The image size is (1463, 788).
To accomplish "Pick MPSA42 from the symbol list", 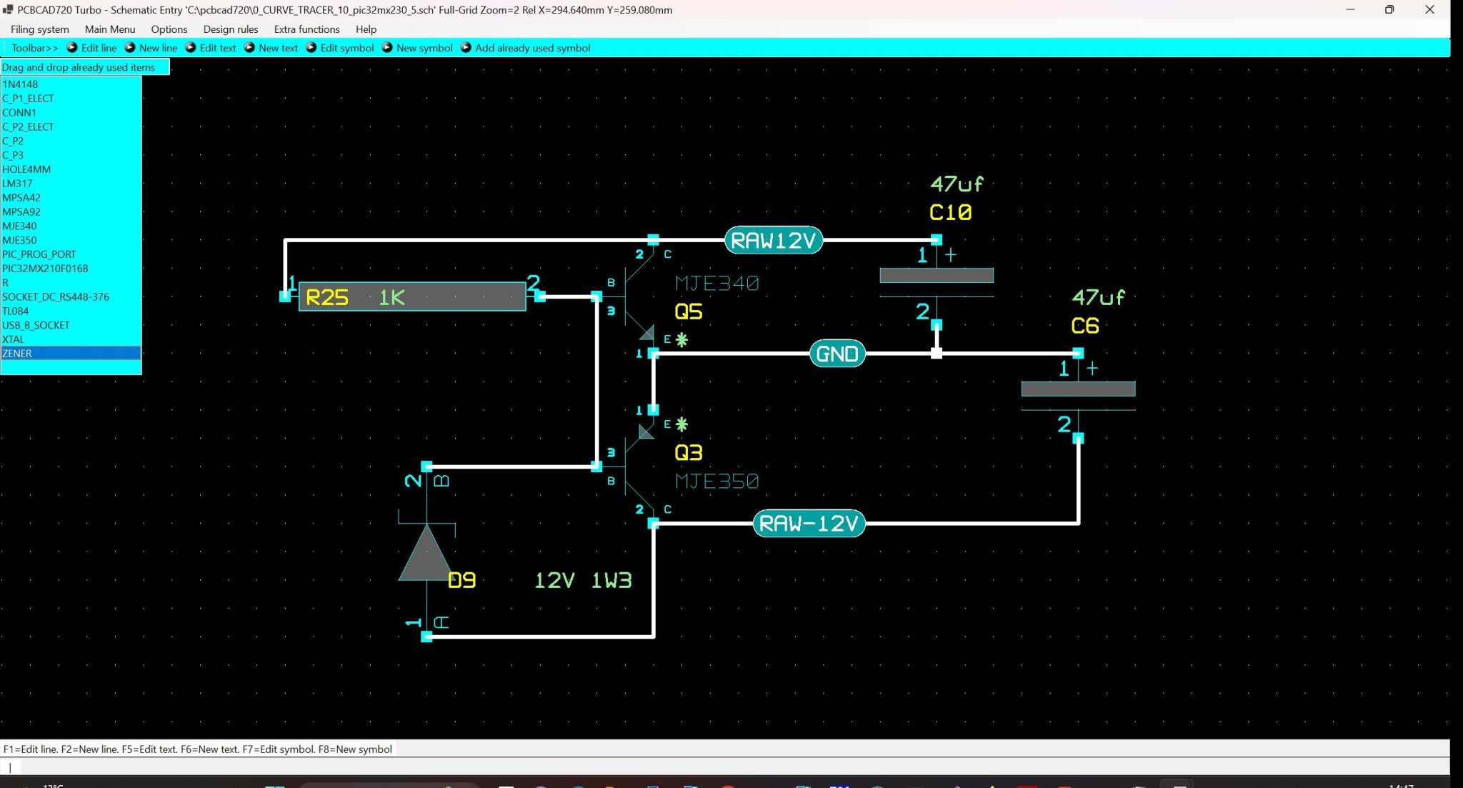I will pos(71,198).
